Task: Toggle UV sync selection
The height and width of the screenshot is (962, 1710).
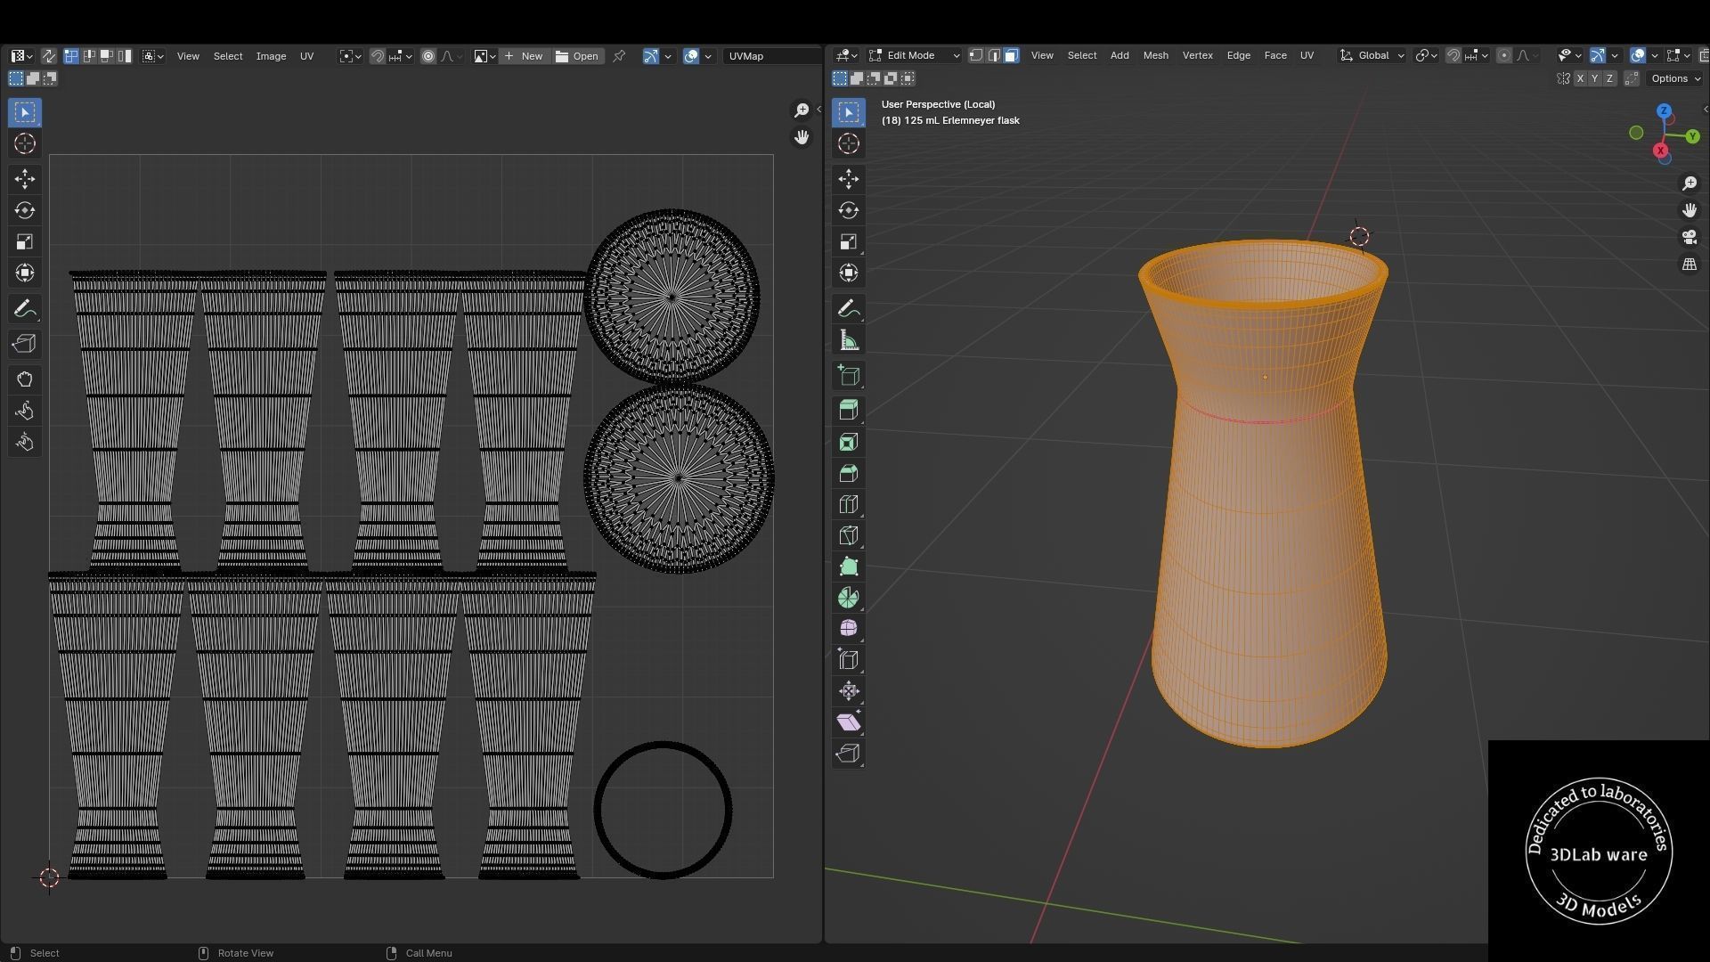Action: pos(48,56)
